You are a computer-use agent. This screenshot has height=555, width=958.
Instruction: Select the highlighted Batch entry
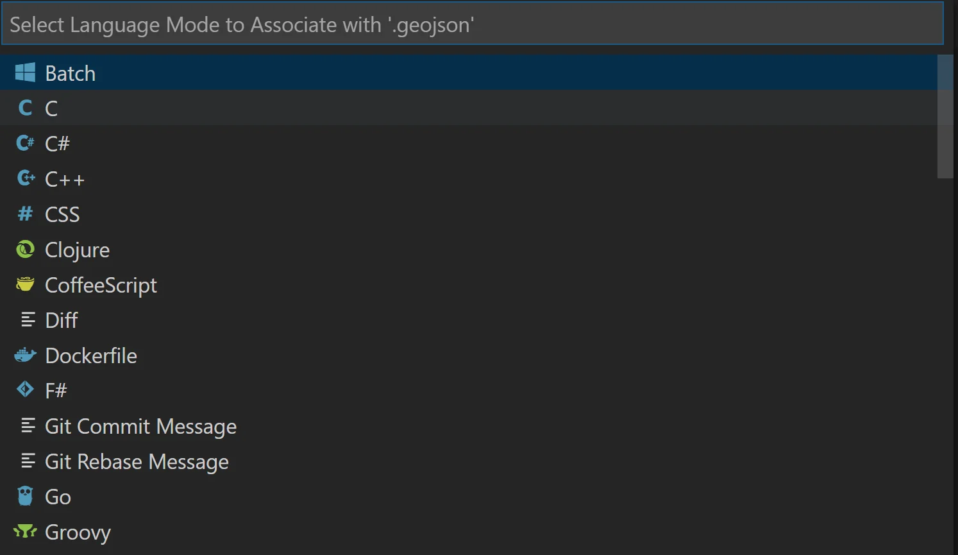(69, 72)
